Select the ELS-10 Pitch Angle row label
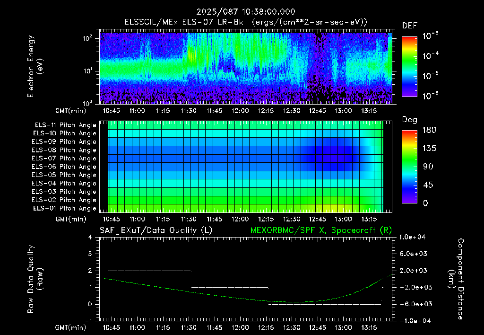484x335 pixels. (65, 133)
